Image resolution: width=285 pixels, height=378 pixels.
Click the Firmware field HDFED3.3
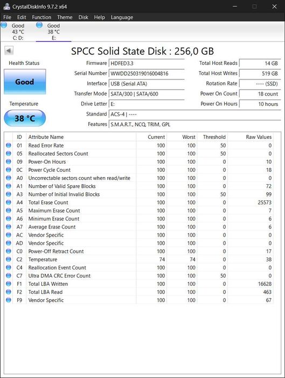[147, 63]
